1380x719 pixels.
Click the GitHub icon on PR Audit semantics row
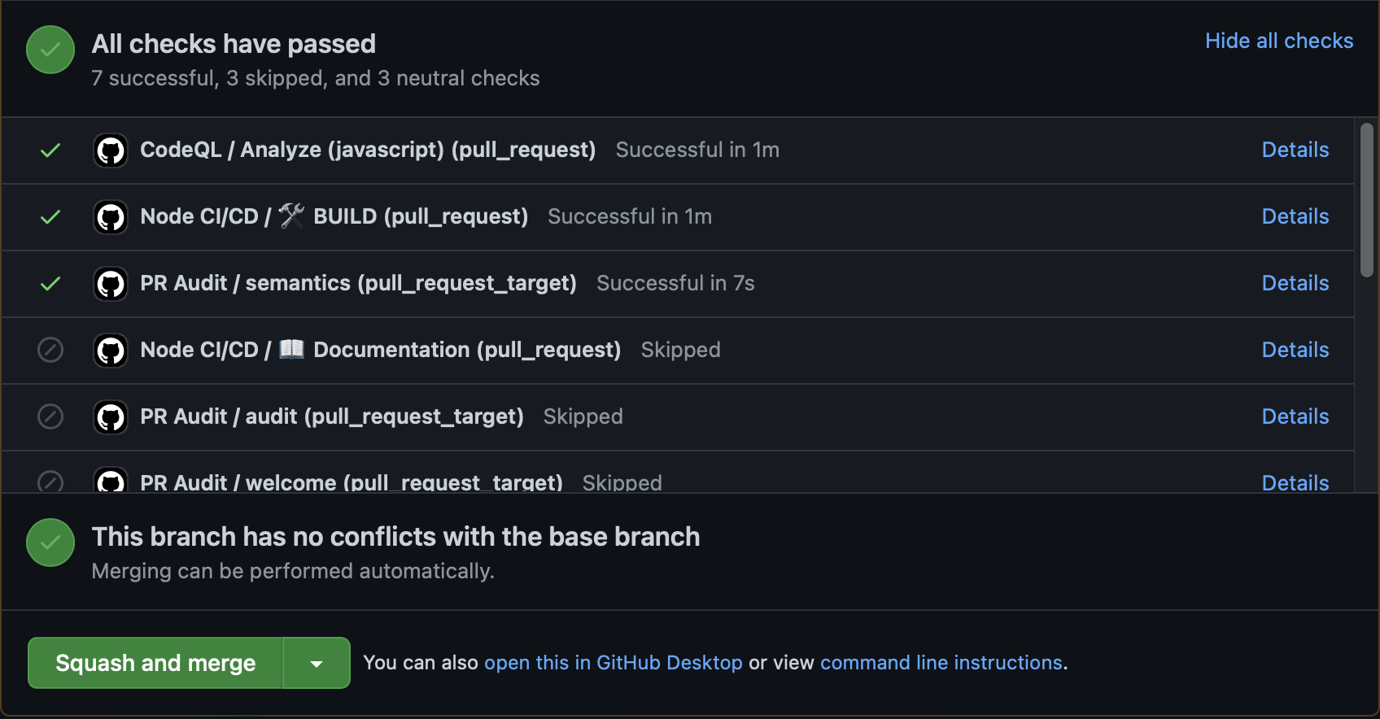click(111, 284)
